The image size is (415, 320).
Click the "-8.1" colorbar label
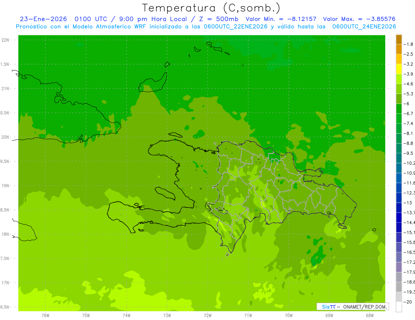[x=408, y=134]
